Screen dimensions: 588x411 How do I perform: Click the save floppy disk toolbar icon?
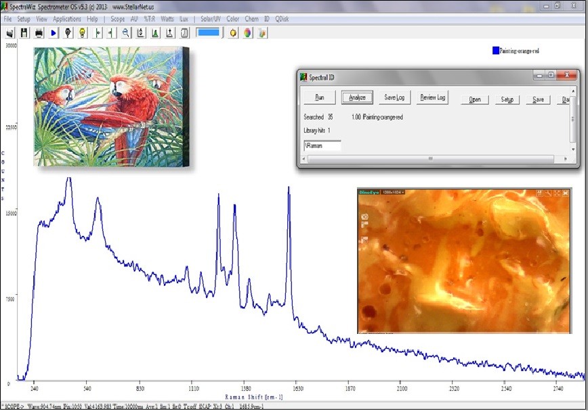coord(24,32)
